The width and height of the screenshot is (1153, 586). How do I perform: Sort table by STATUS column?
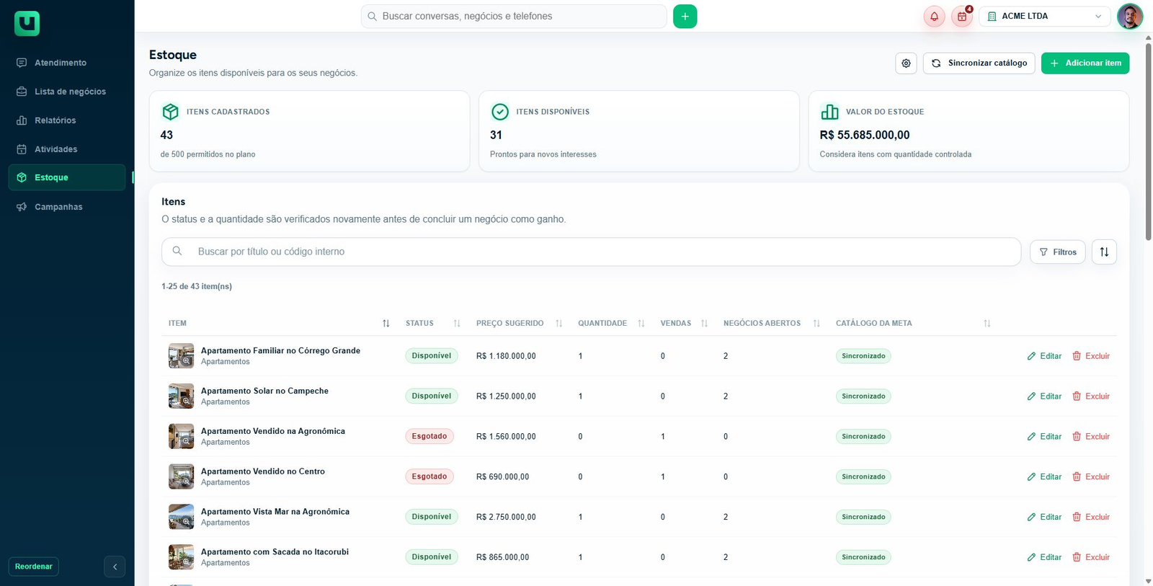tap(456, 324)
